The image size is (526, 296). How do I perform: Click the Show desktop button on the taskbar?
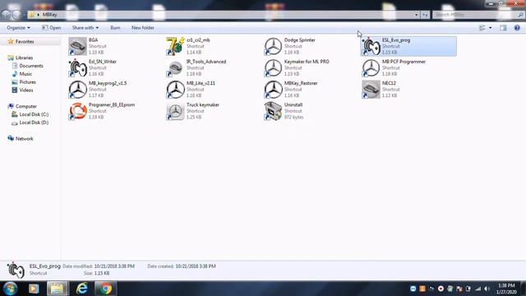[x=523, y=289]
